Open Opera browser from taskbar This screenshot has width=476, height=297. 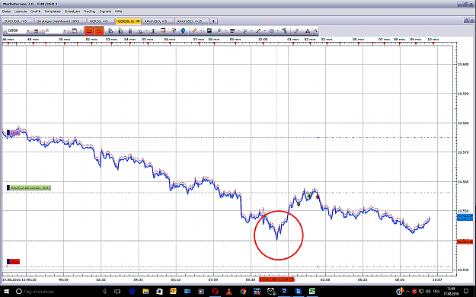point(215,291)
